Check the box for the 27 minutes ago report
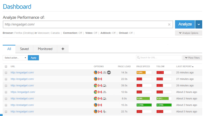This screenshot has height=116, width=204. point(6,79)
